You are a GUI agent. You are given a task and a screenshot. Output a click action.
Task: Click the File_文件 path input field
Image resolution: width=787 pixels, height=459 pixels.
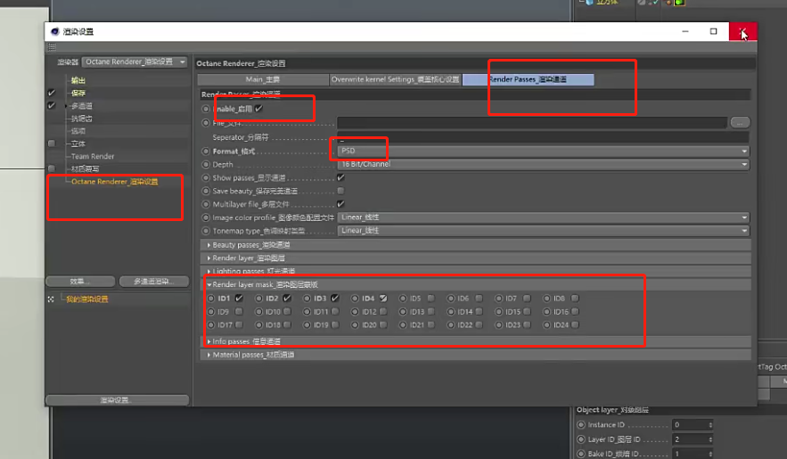click(532, 122)
